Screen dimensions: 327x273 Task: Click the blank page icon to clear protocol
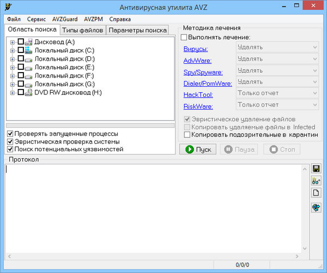[x=316, y=193]
